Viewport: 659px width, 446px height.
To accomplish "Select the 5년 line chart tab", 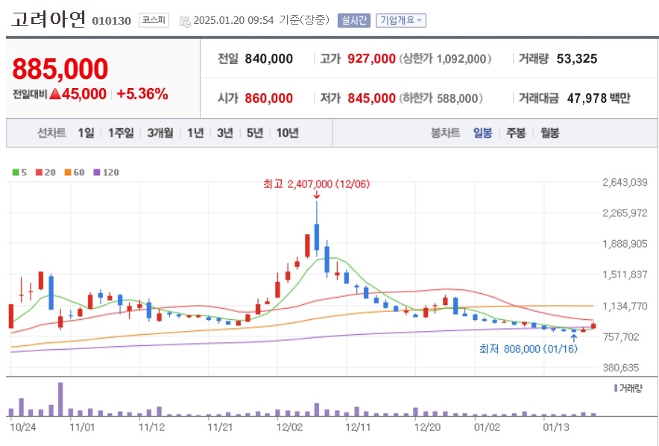I will 255,134.
